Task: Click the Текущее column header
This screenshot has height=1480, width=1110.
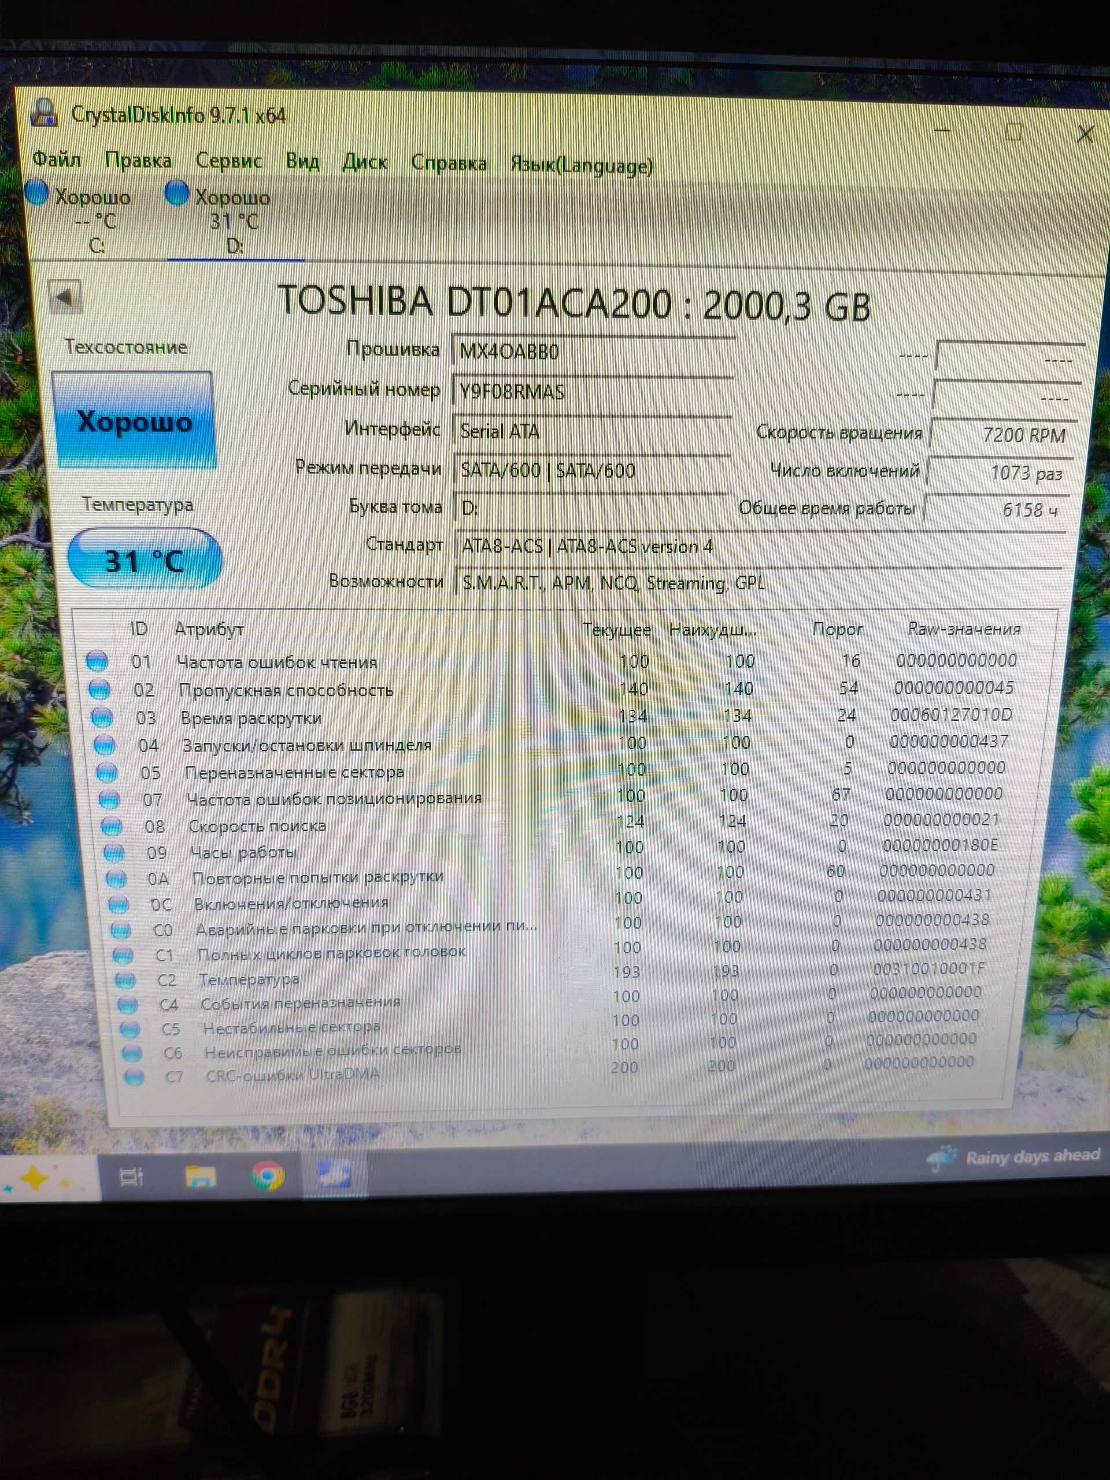Action: click(616, 630)
